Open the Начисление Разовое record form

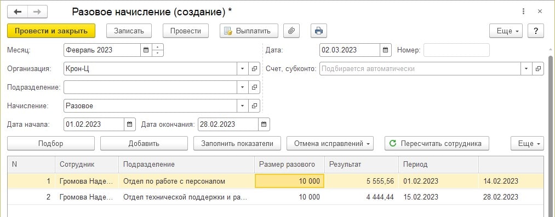pos(254,105)
